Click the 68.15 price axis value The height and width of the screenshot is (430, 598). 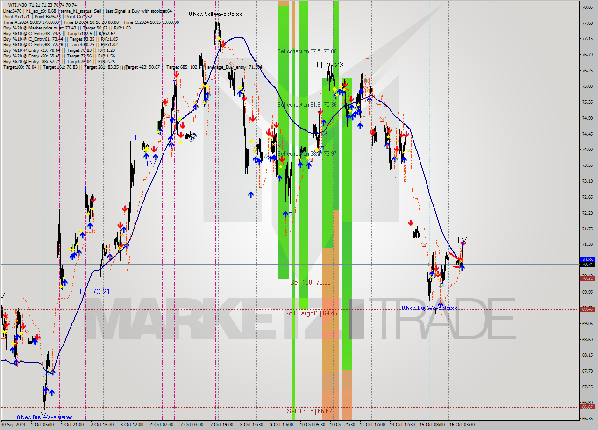pyautogui.click(x=587, y=355)
